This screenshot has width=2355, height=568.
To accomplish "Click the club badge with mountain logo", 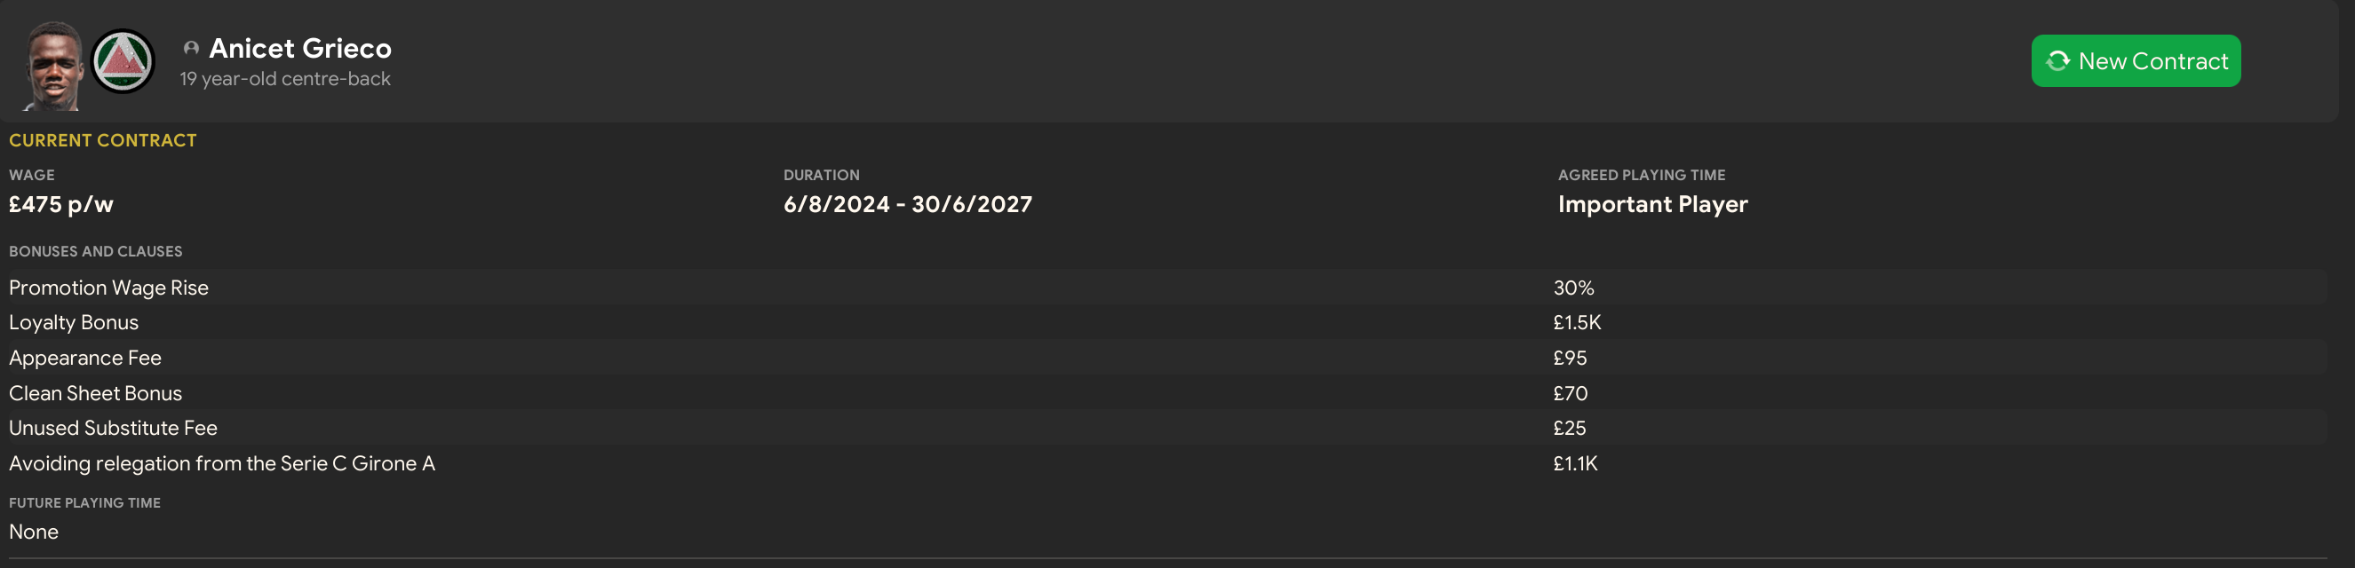I will pyautogui.click(x=123, y=61).
